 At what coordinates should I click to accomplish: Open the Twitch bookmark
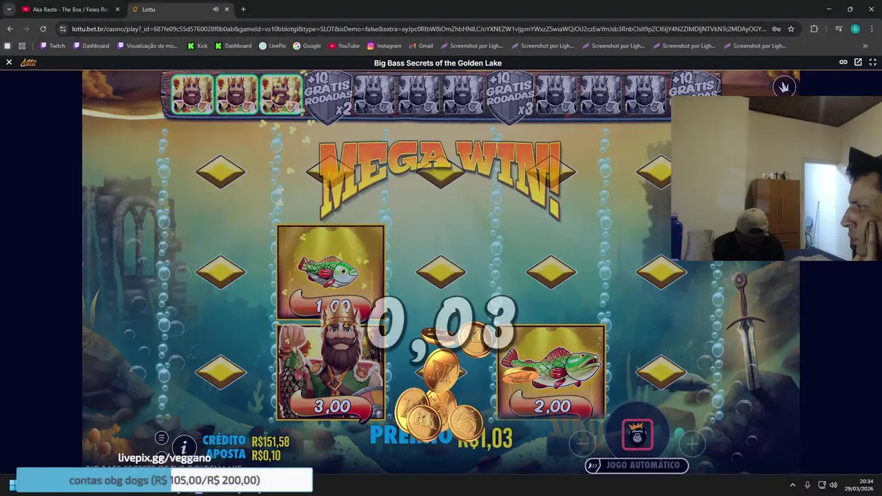click(x=52, y=45)
